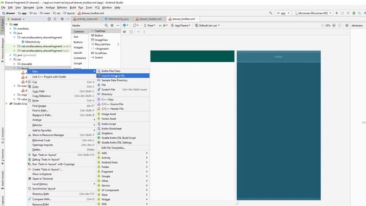Click the download icon beside RecyclerView
Screen dimensions: 366x206
[x=118, y=44]
